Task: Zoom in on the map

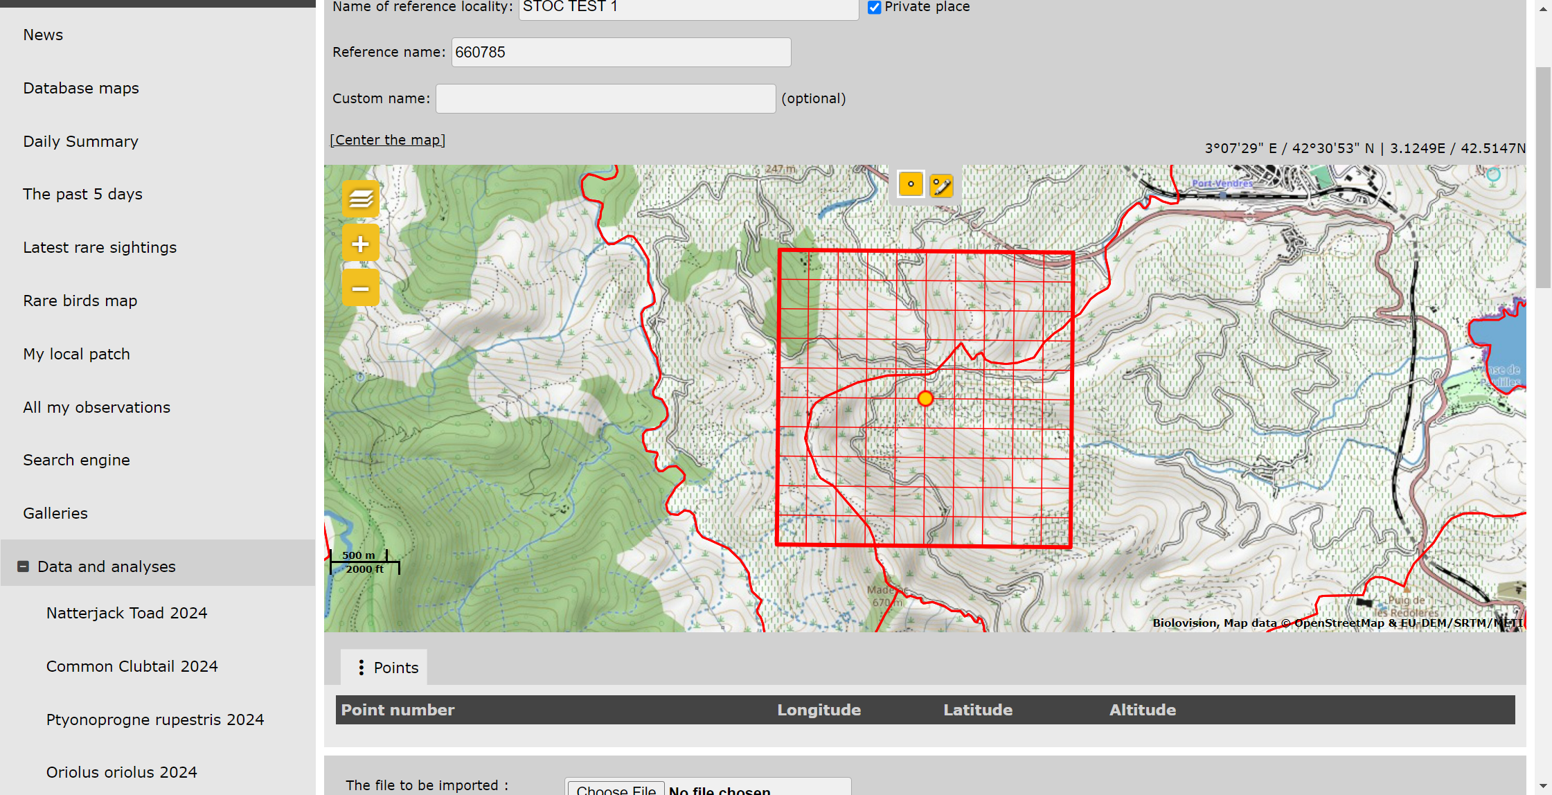Action: coord(360,244)
